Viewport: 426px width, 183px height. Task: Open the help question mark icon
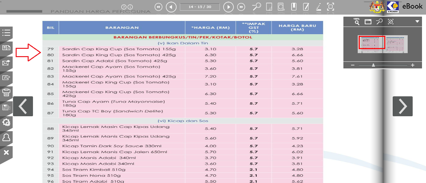pos(124,7)
